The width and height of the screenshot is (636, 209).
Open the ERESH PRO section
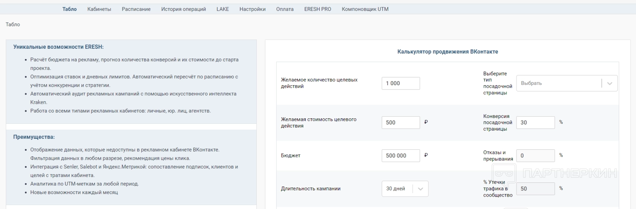318,9
